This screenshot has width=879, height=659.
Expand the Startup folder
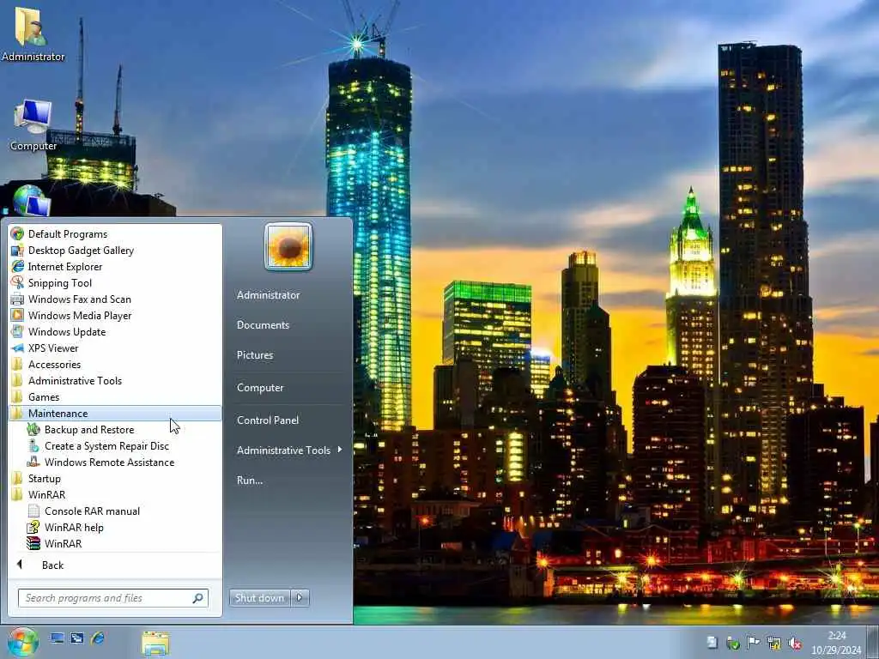(x=45, y=479)
